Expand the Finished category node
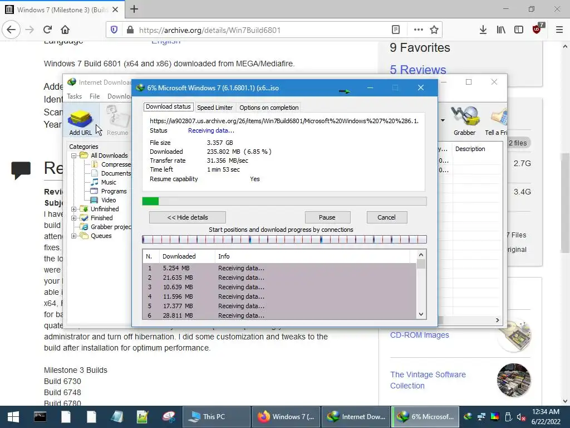 pyautogui.click(x=74, y=218)
